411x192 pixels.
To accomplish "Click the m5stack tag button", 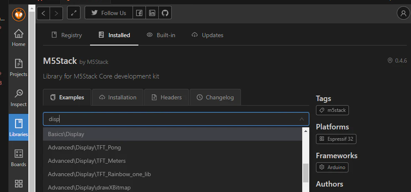I will [332, 110].
